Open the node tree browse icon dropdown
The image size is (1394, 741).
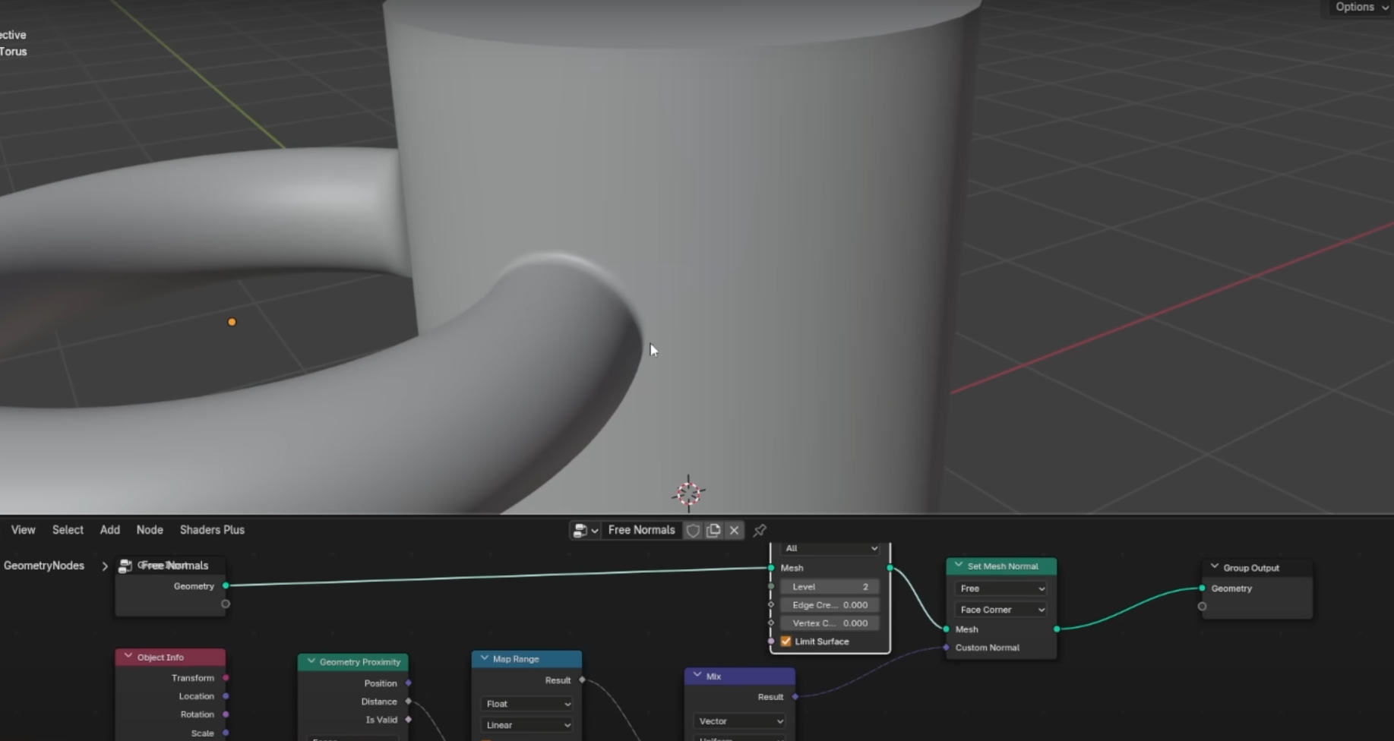(x=585, y=531)
